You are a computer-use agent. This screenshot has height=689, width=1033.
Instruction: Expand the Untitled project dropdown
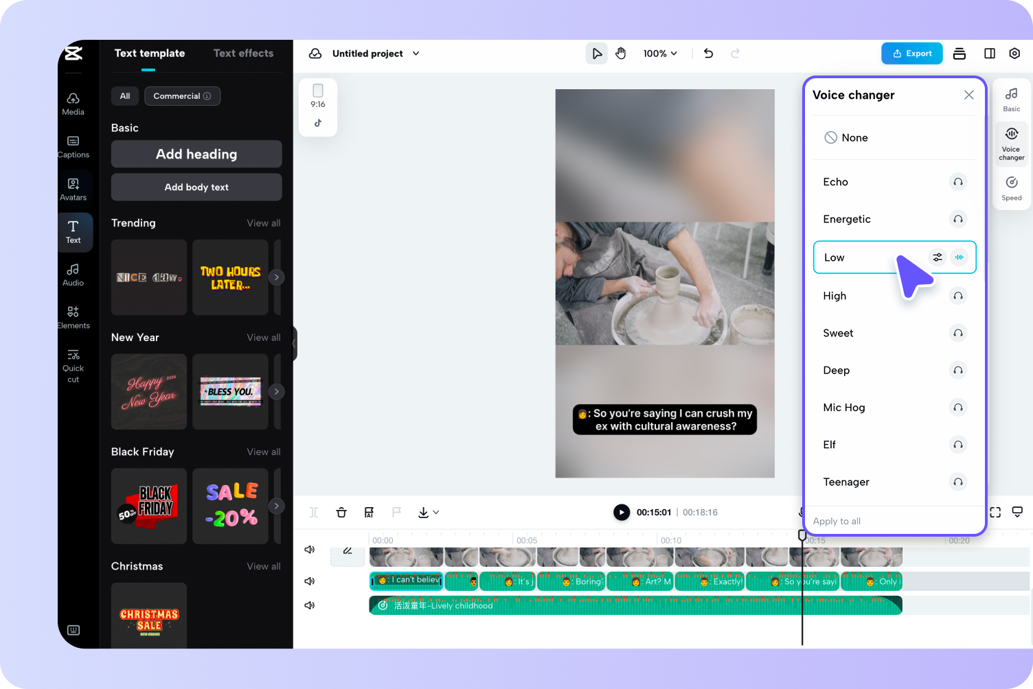pyautogui.click(x=416, y=54)
